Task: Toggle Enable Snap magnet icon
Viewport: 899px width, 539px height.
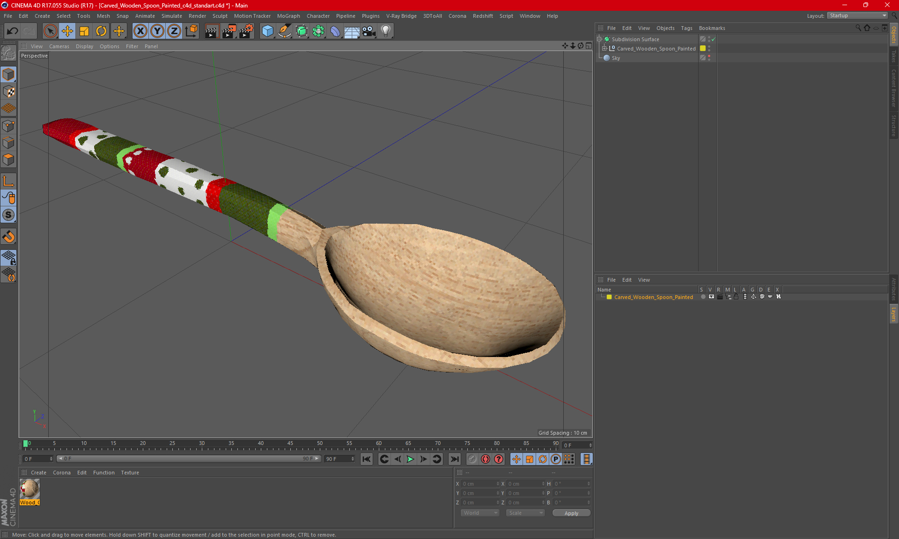Action: click(x=8, y=237)
